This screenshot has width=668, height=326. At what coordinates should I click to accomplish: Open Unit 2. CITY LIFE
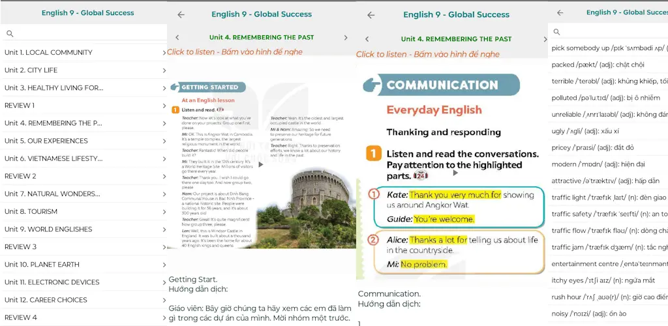point(83,70)
